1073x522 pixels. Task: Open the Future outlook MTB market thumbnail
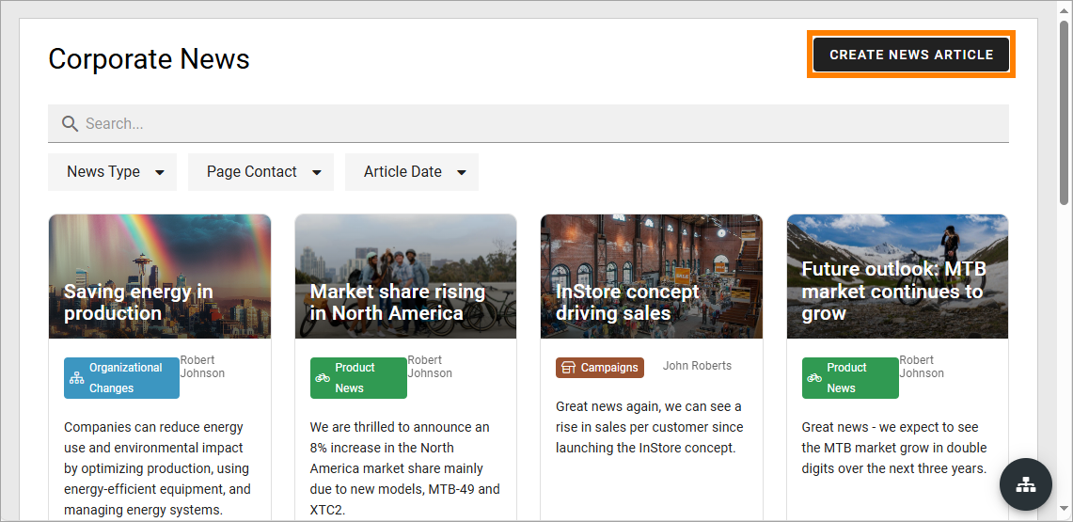click(897, 277)
